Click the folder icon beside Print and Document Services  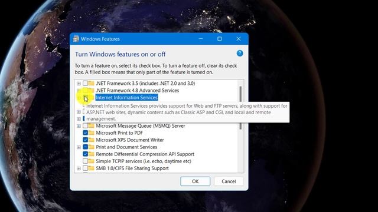pos(91,147)
